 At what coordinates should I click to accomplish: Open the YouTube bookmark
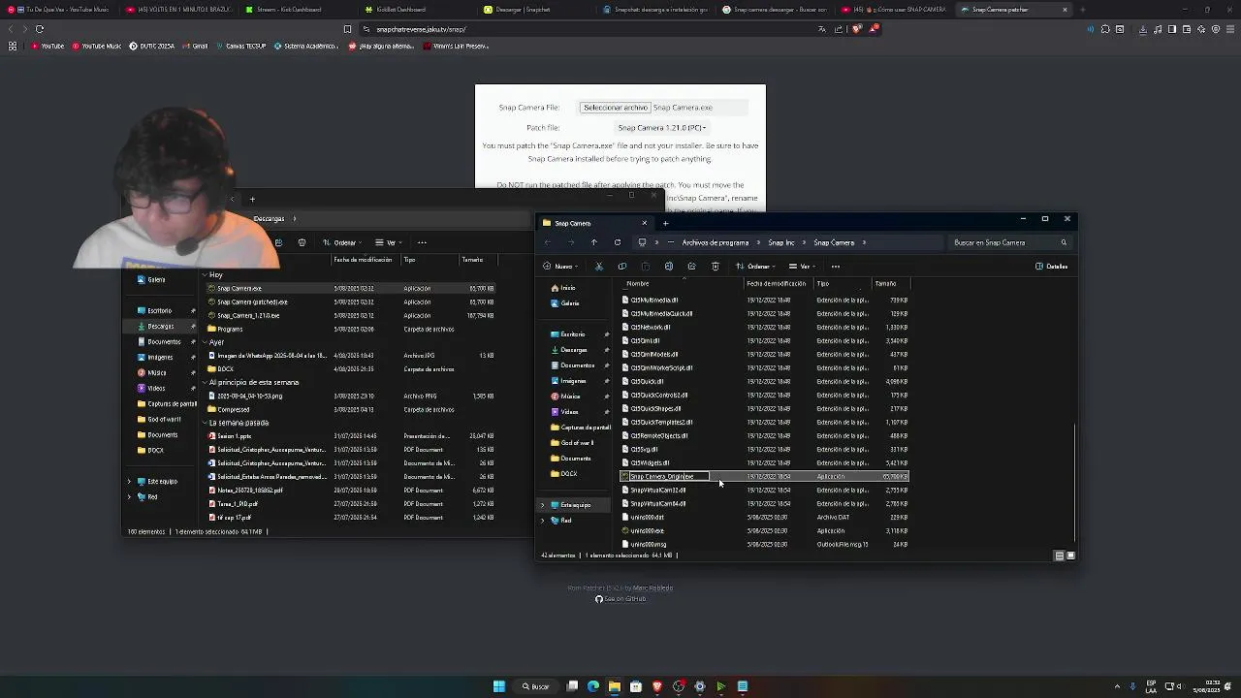pos(48,46)
